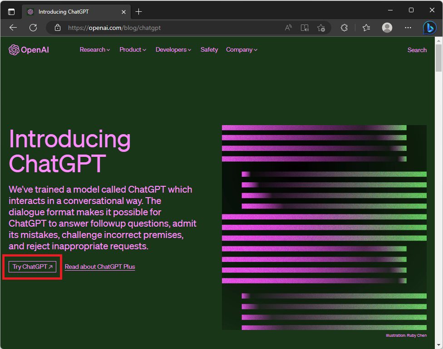View site information lock icon
This screenshot has height=349, width=443.
tap(58, 28)
